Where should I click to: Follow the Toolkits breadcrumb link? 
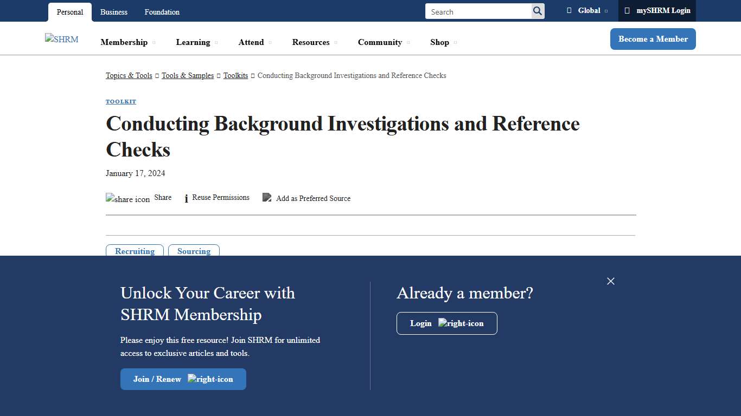(235, 75)
